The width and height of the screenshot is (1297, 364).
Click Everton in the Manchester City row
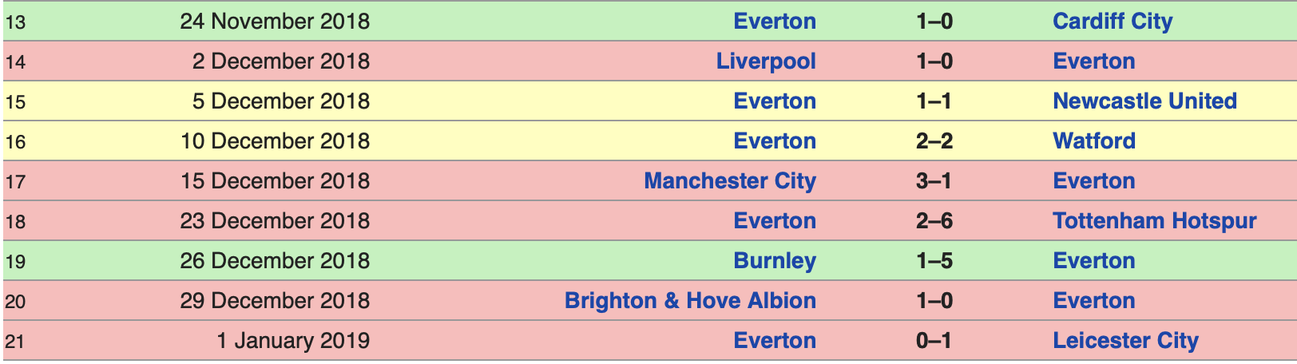1094,181
